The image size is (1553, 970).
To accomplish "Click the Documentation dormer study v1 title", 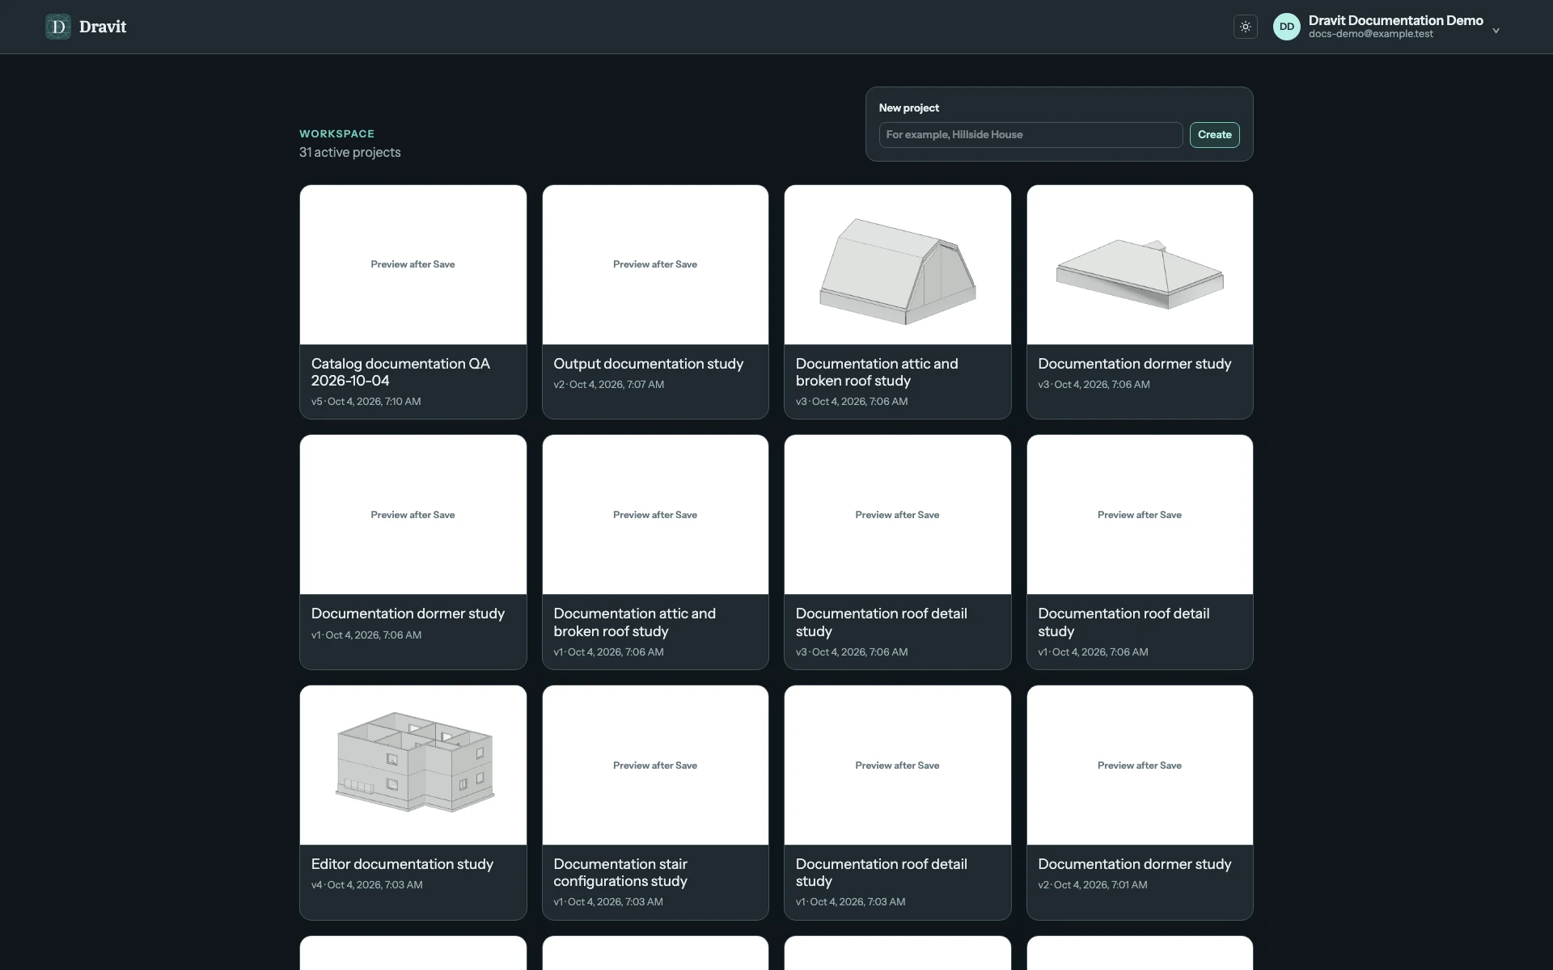I will [408, 614].
